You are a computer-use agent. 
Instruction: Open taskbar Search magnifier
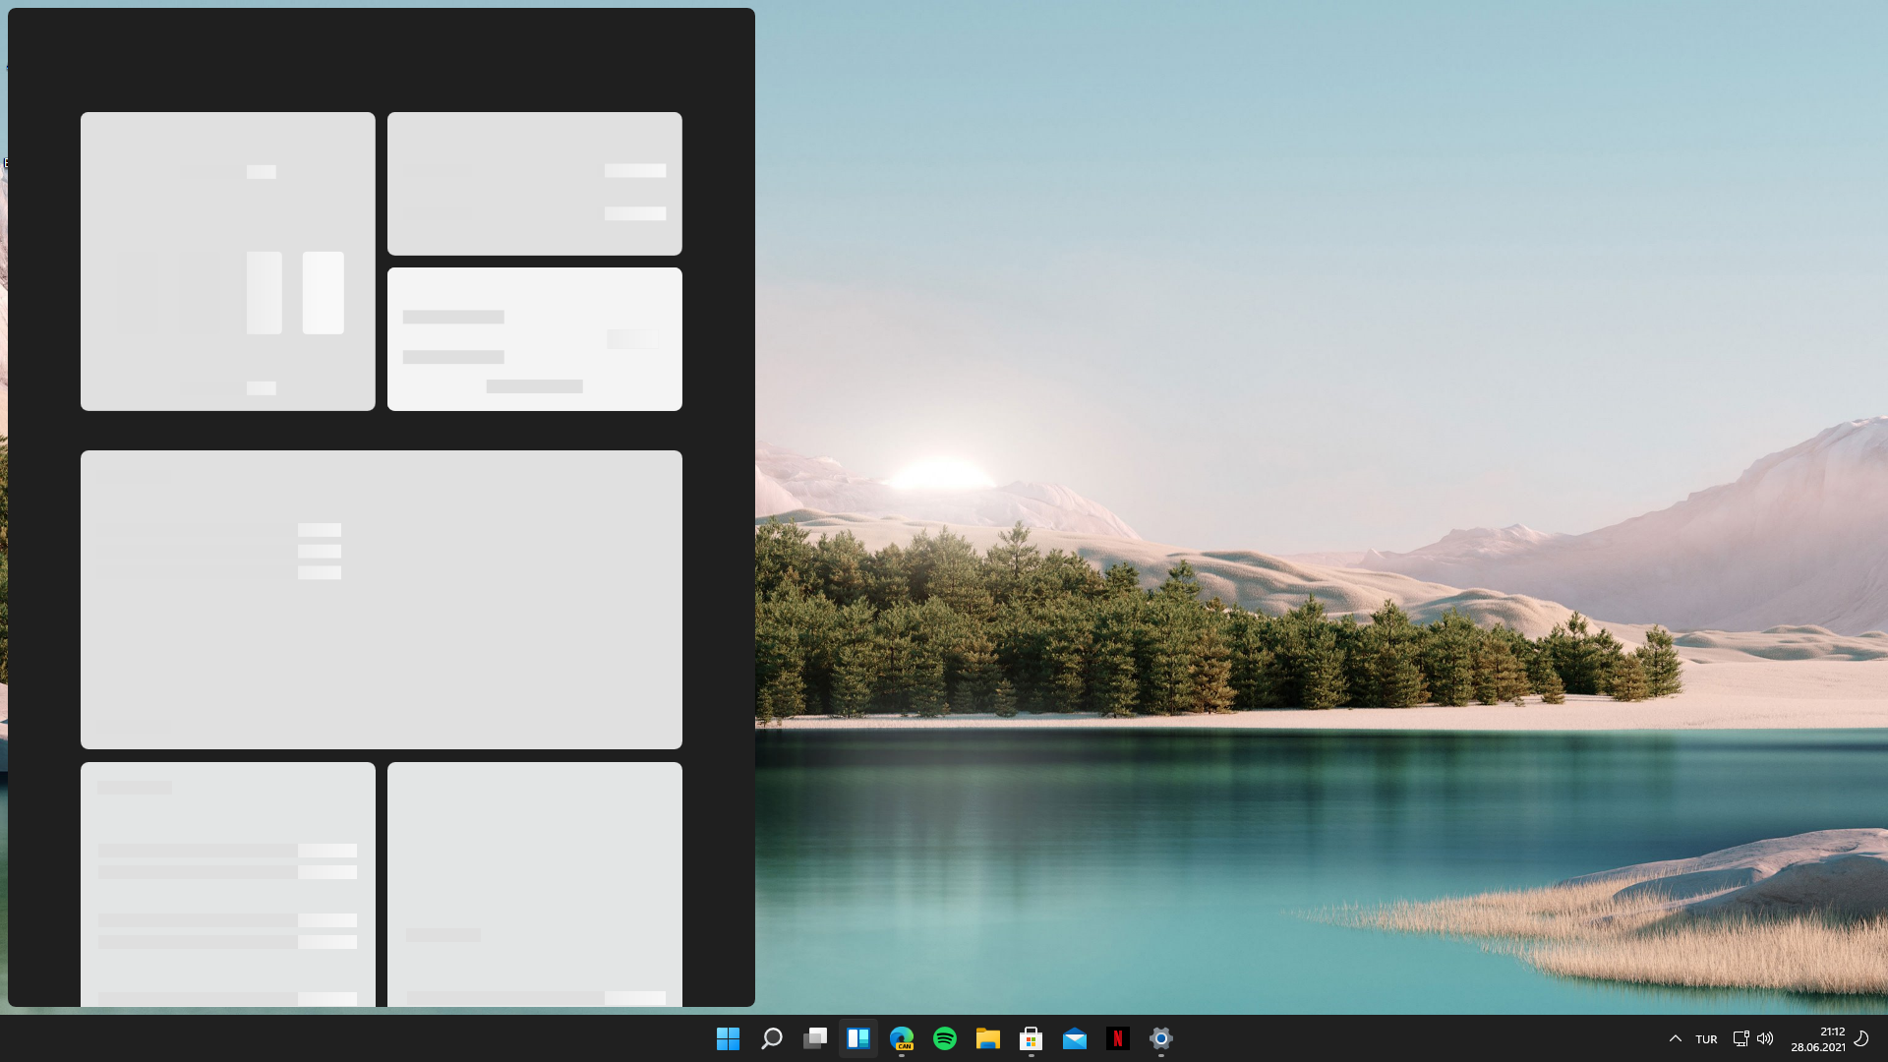772,1038
